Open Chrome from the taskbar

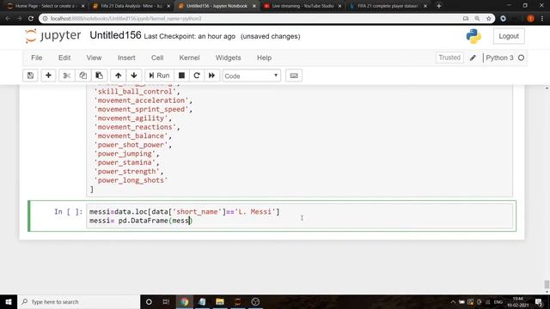coord(185,301)
